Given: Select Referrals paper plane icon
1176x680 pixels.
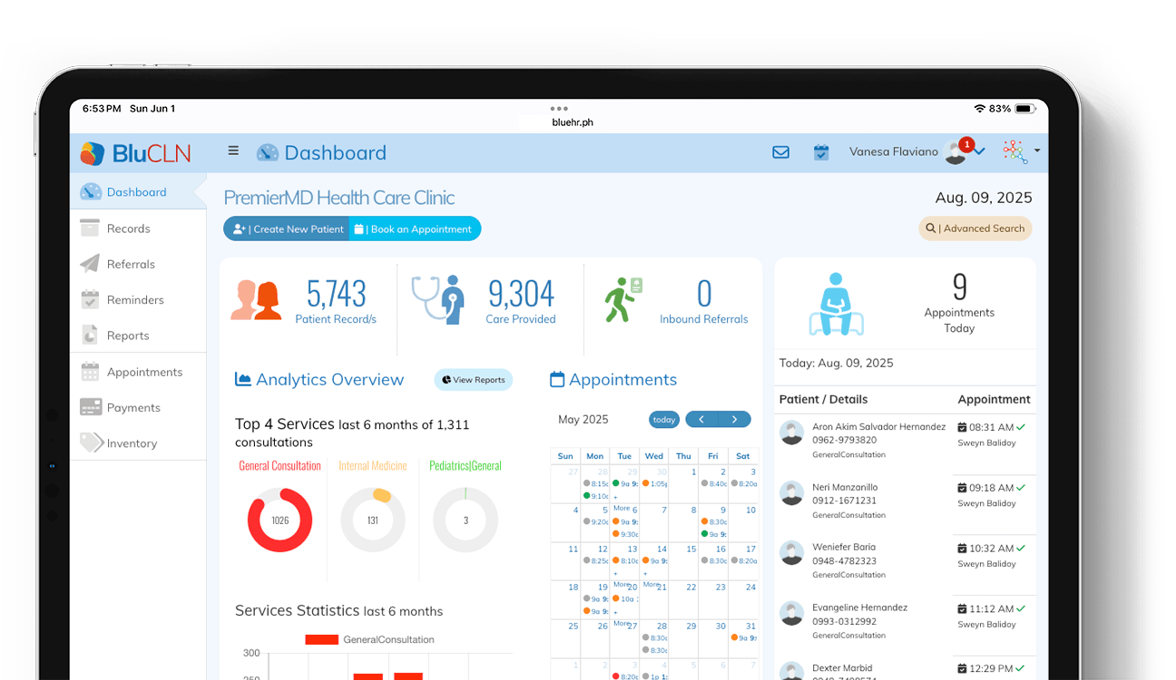Looking at the screenshot, I should tap(90, 264).
